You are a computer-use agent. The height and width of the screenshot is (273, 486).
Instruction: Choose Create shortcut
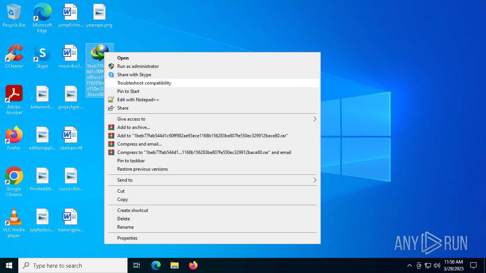pyautogui.click(x=212, y=210)
